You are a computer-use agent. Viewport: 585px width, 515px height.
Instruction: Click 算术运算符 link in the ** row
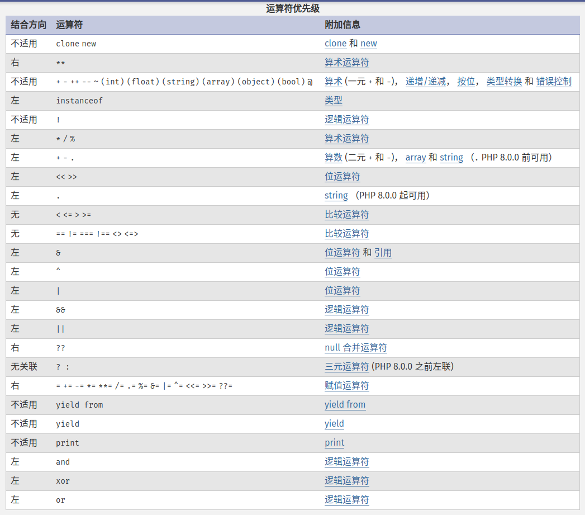click(346, 63)
